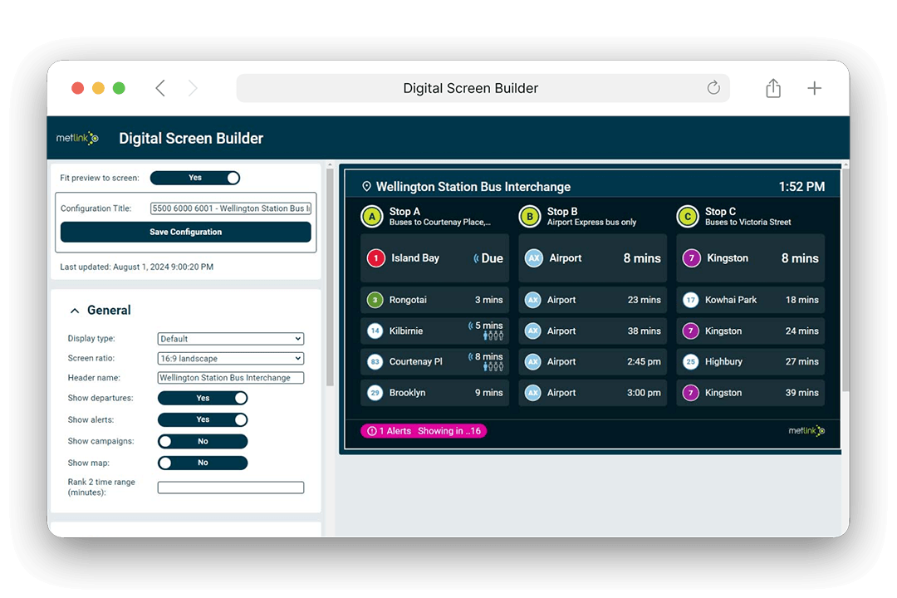Click Airport Express bus only subtitle
This screenshot has height=598, width=897.
click(x=591, y=222)
